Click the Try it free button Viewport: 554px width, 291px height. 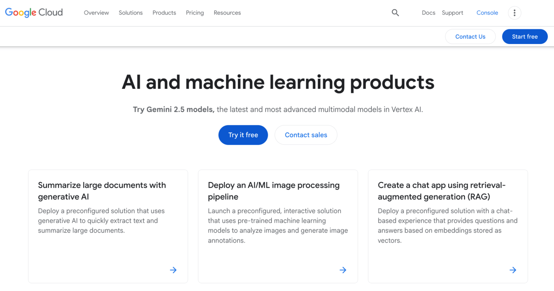click(x=243, y=135)
